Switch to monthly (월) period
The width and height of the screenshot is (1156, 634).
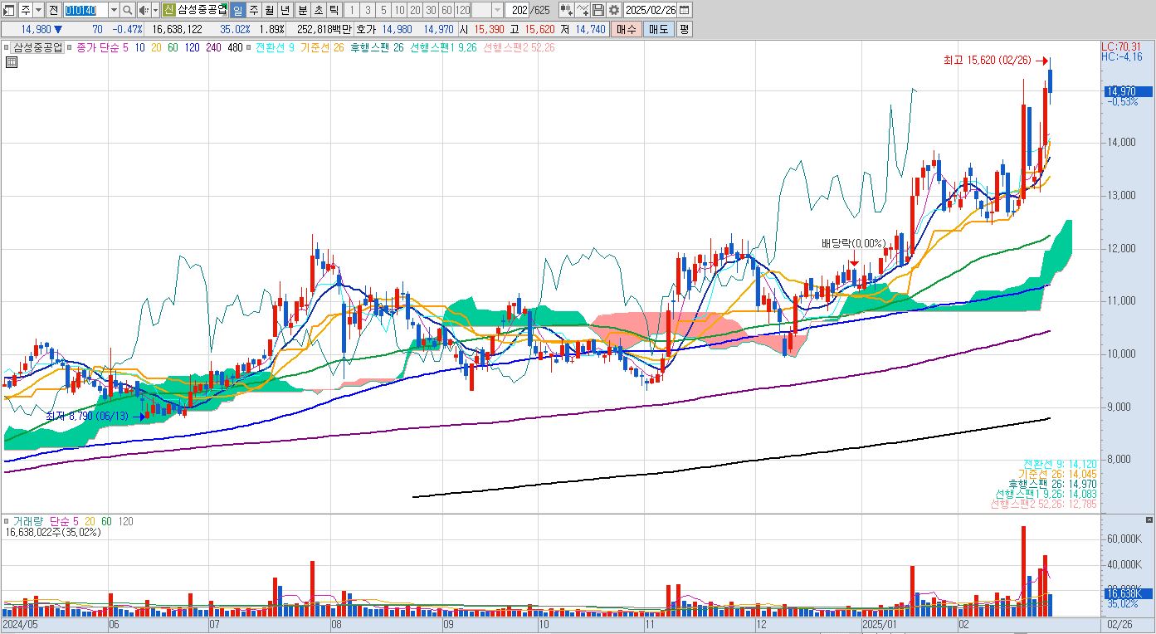click(x=269, y=10)
